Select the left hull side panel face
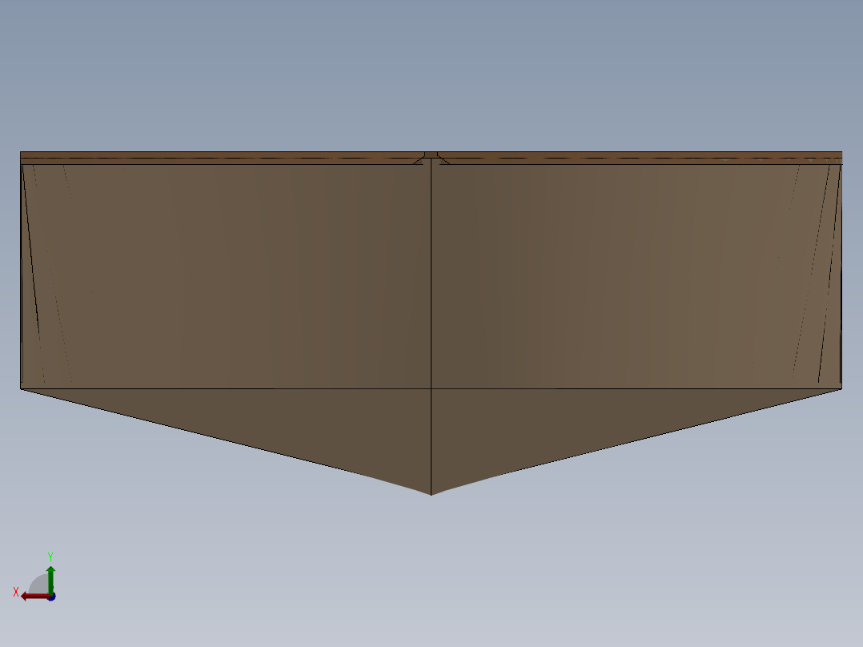Screen dimensions: 863x647 (x=224, y=272)
